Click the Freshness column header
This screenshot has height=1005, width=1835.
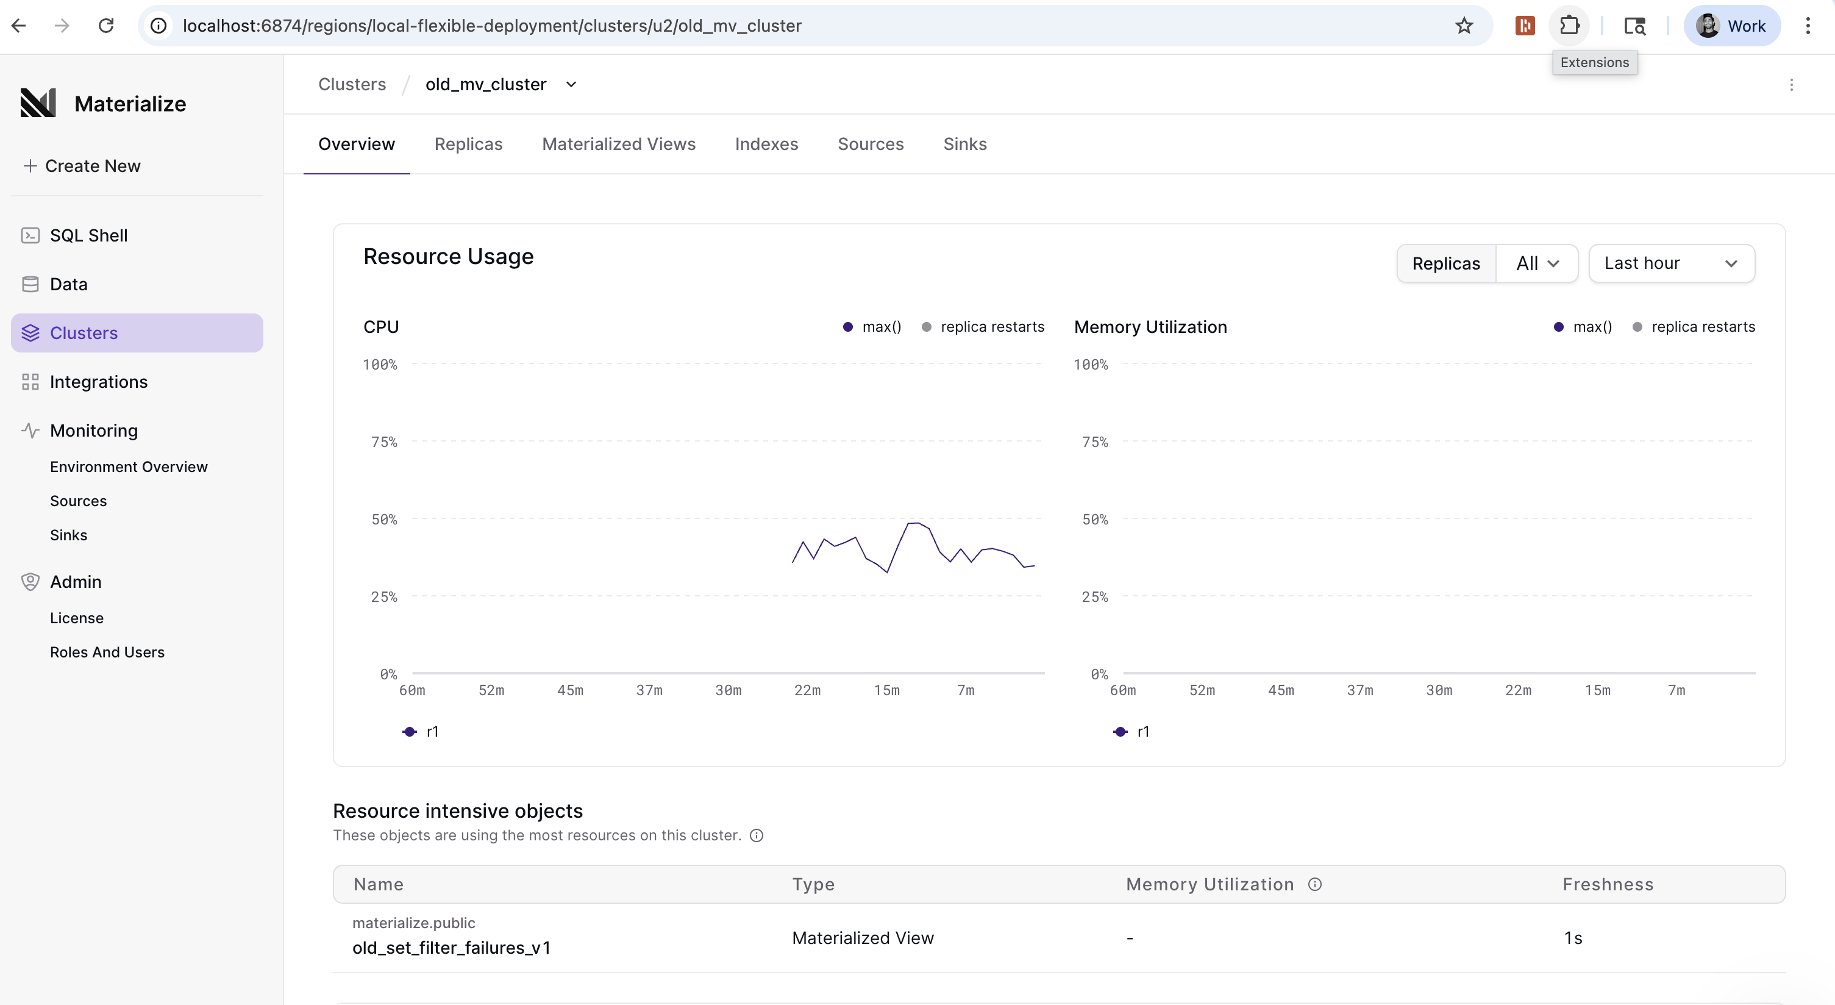(x=1608, y=884)
